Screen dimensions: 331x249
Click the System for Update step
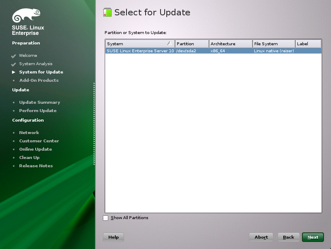tap(41, 72)
